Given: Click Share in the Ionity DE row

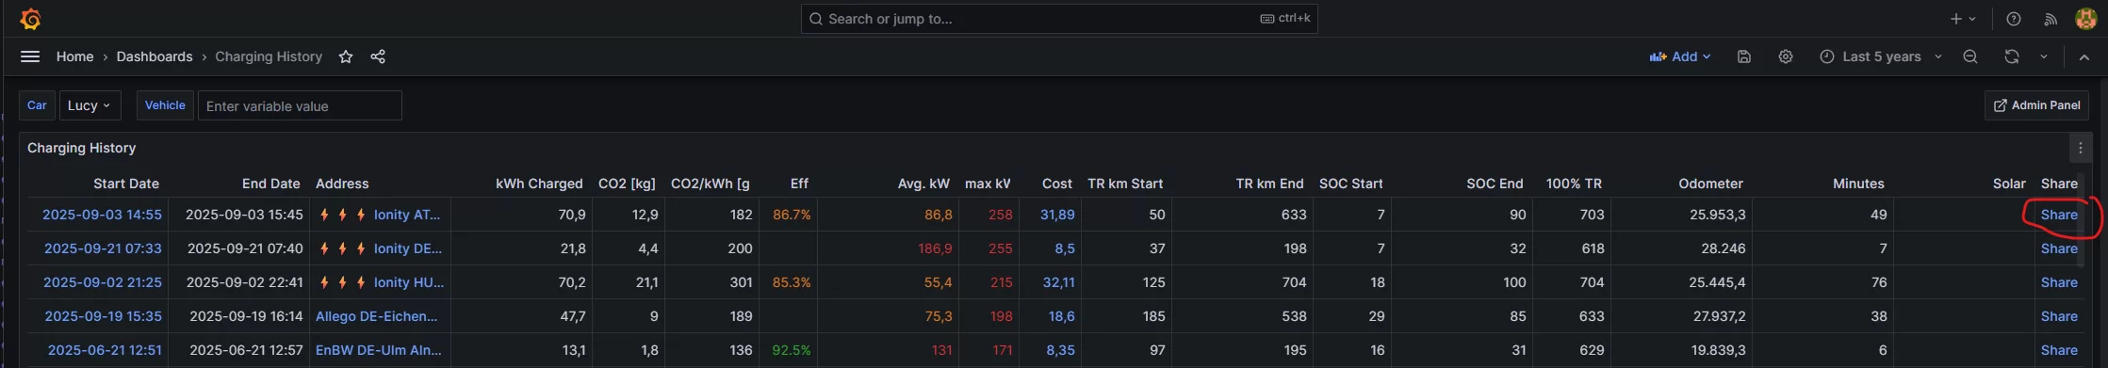Looking at the screenshot, I should [2059, 248].
